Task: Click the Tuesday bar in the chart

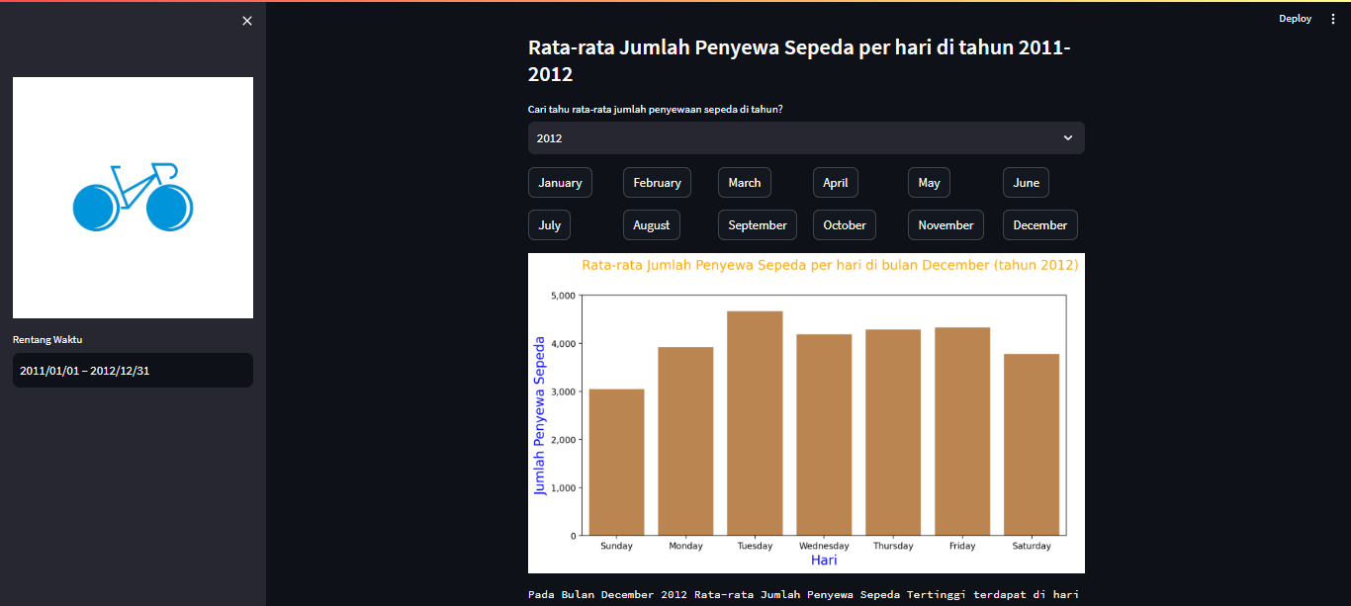Action: click(x=755, y=420)
